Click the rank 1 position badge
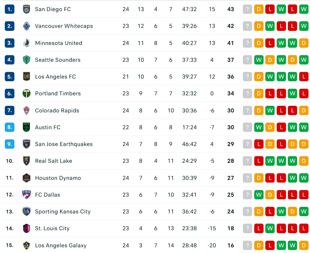 (10, 9)
